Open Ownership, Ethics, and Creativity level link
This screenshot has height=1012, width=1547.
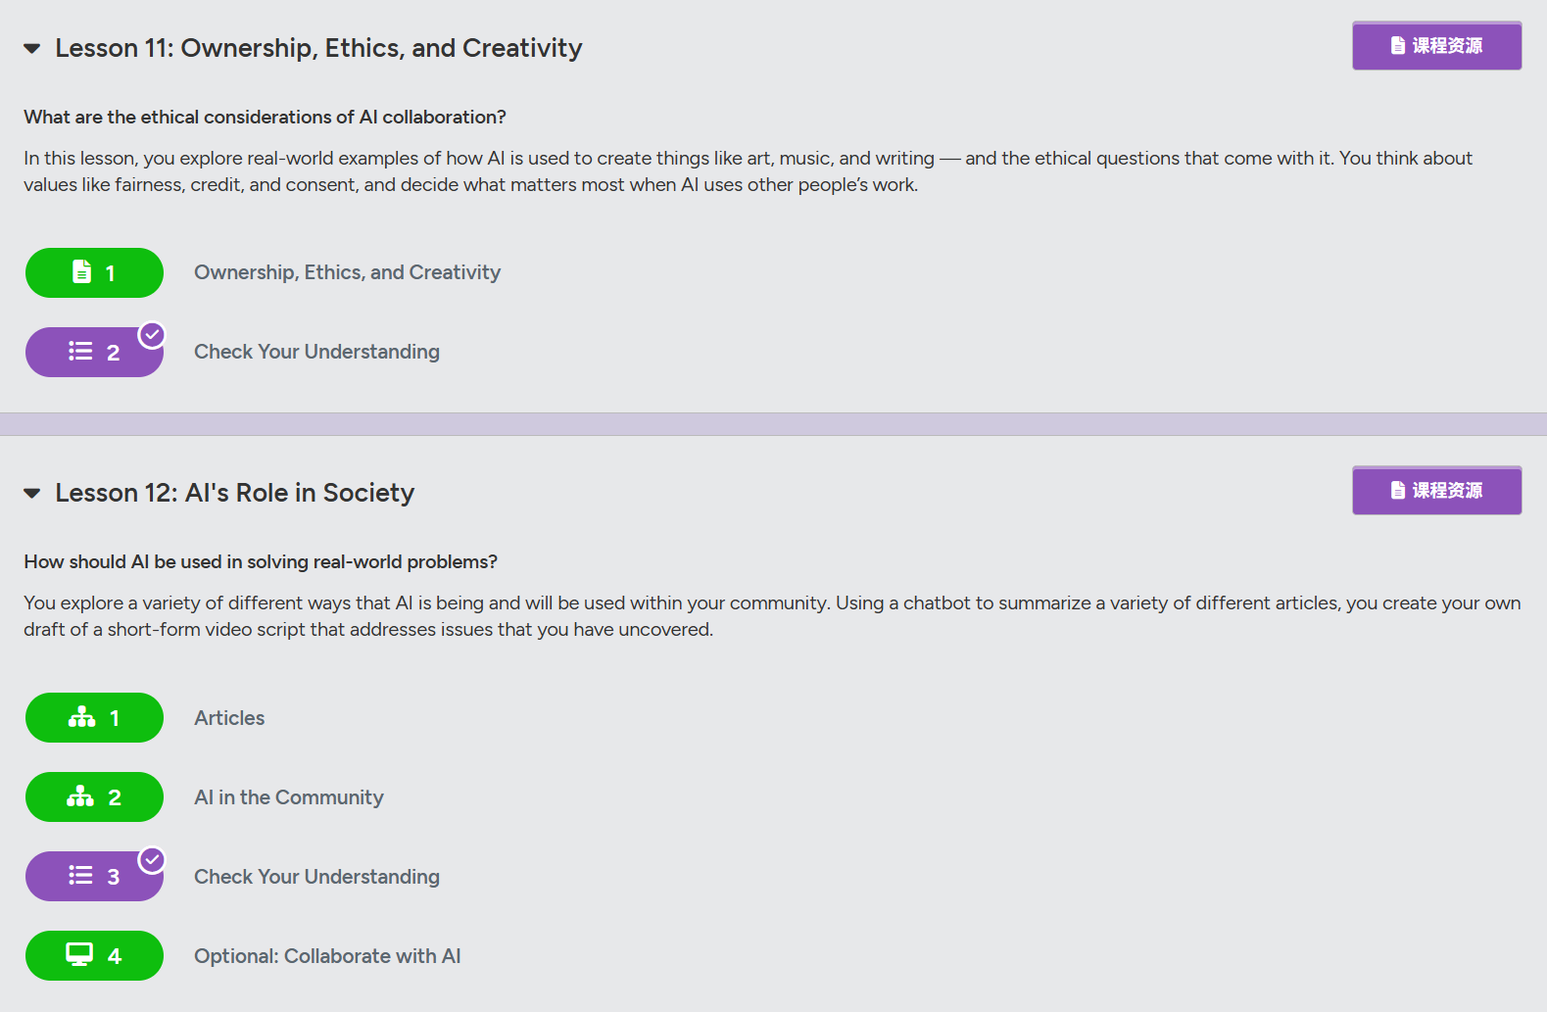click(347, 272)
